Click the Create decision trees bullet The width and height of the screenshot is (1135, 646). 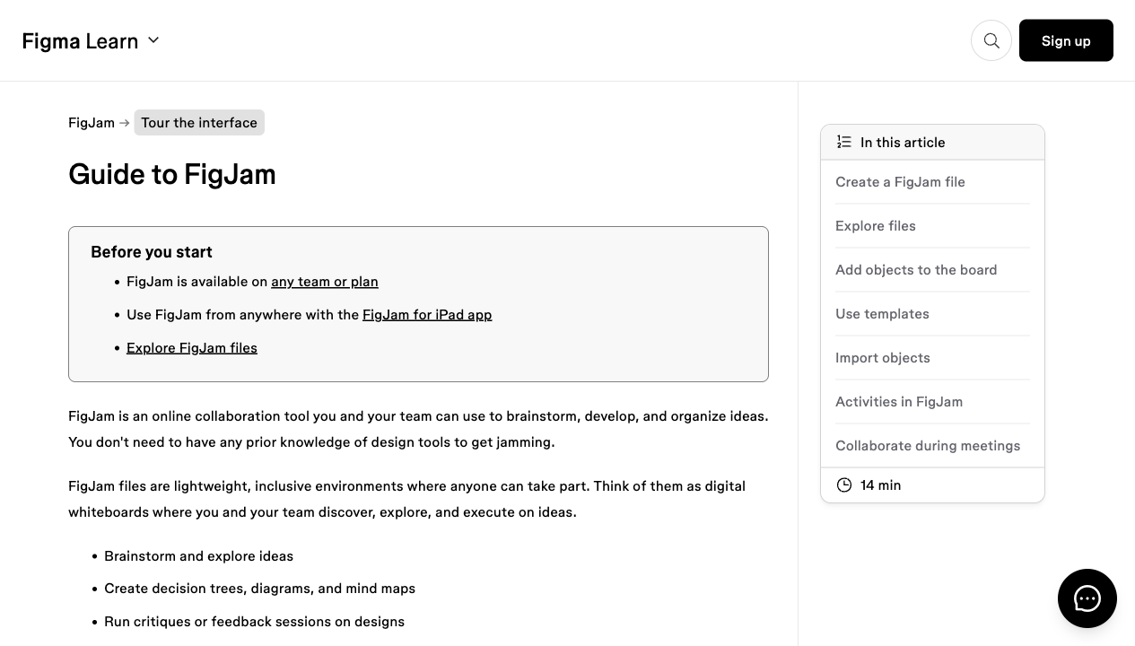click(259, 589)
